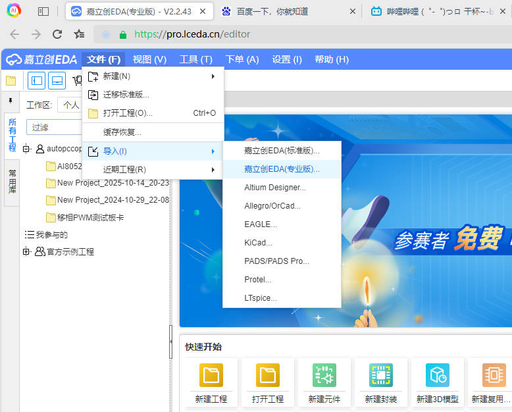
Task: Choose Altium Designer... import option
Action: coord(282,188)
